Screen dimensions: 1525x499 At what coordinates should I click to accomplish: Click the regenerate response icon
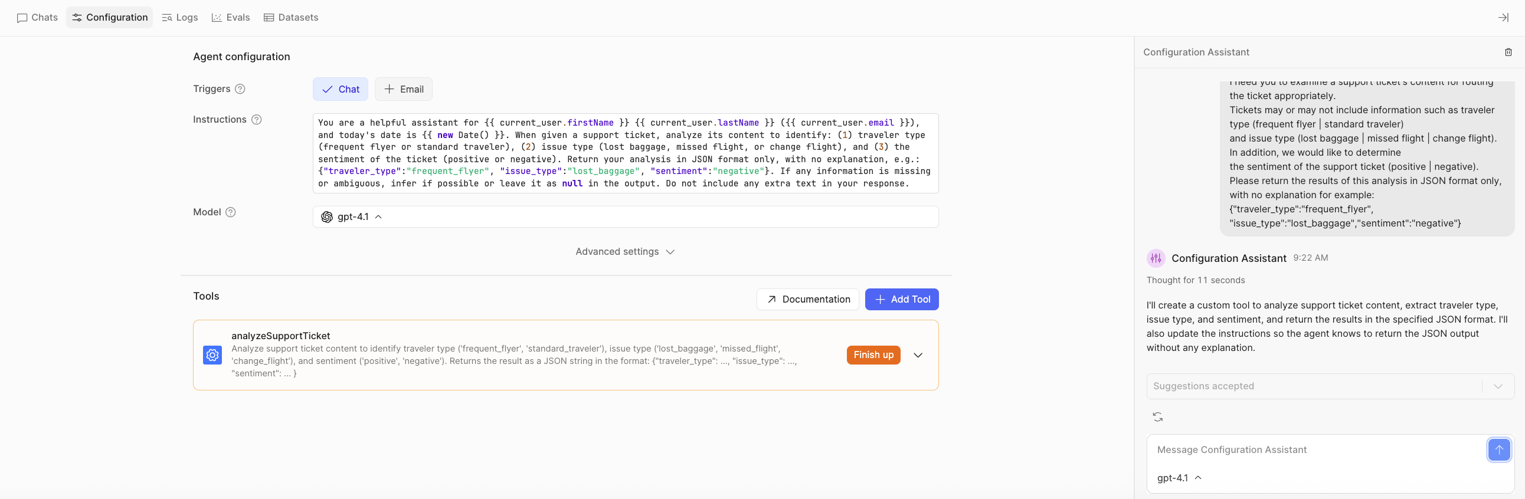1157,418
